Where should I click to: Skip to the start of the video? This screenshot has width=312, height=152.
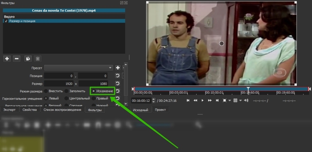tap(188, 100)
